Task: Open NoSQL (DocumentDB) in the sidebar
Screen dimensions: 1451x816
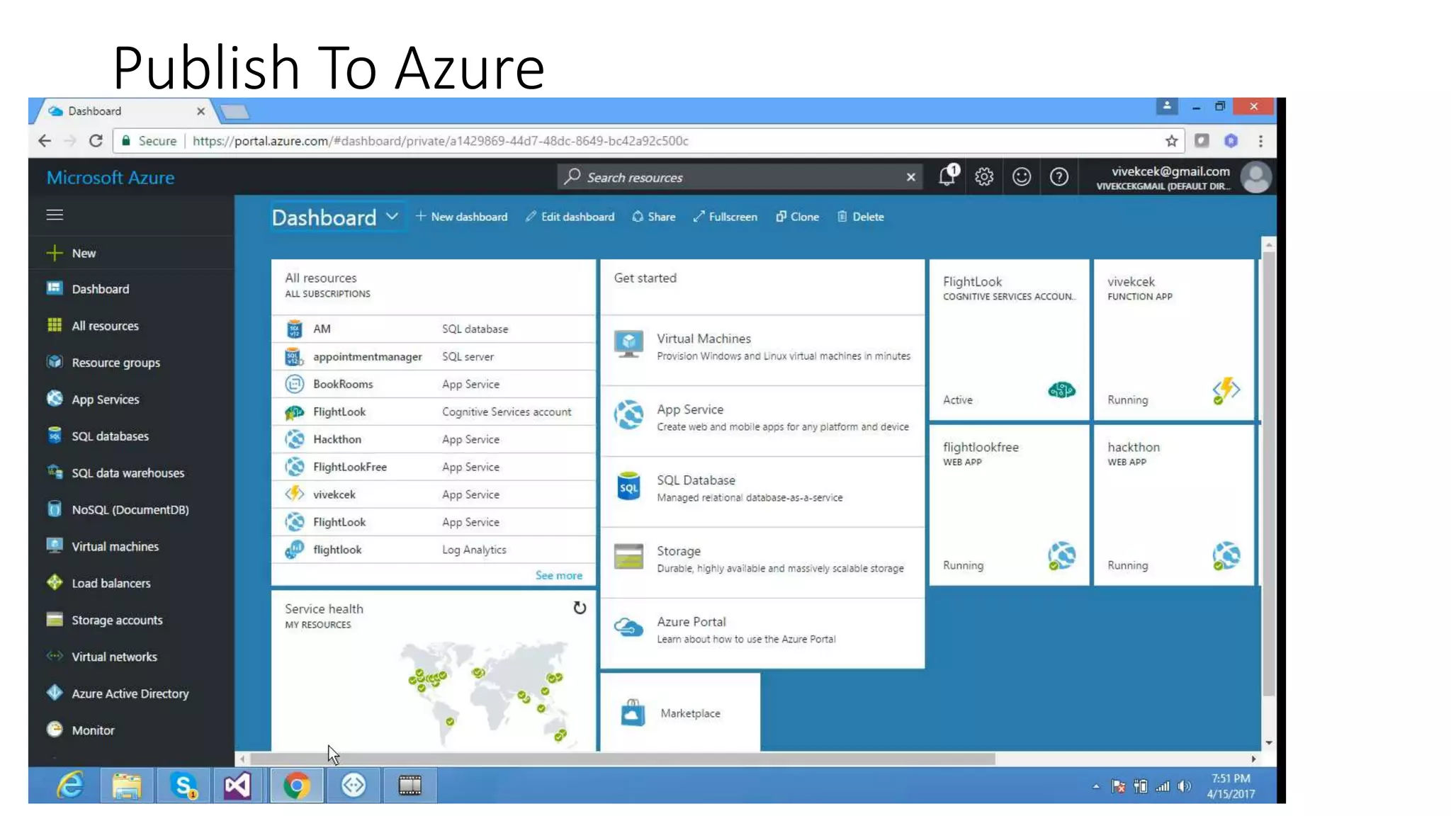Action: [131, 510]
